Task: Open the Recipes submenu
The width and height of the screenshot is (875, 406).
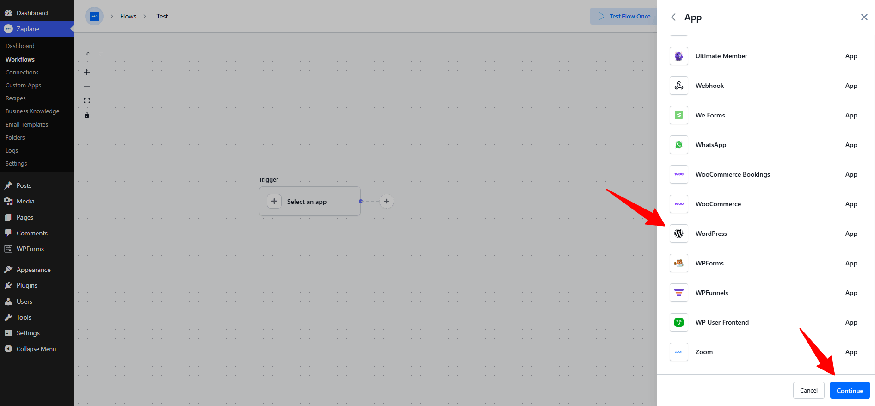Action: [16, 98]
